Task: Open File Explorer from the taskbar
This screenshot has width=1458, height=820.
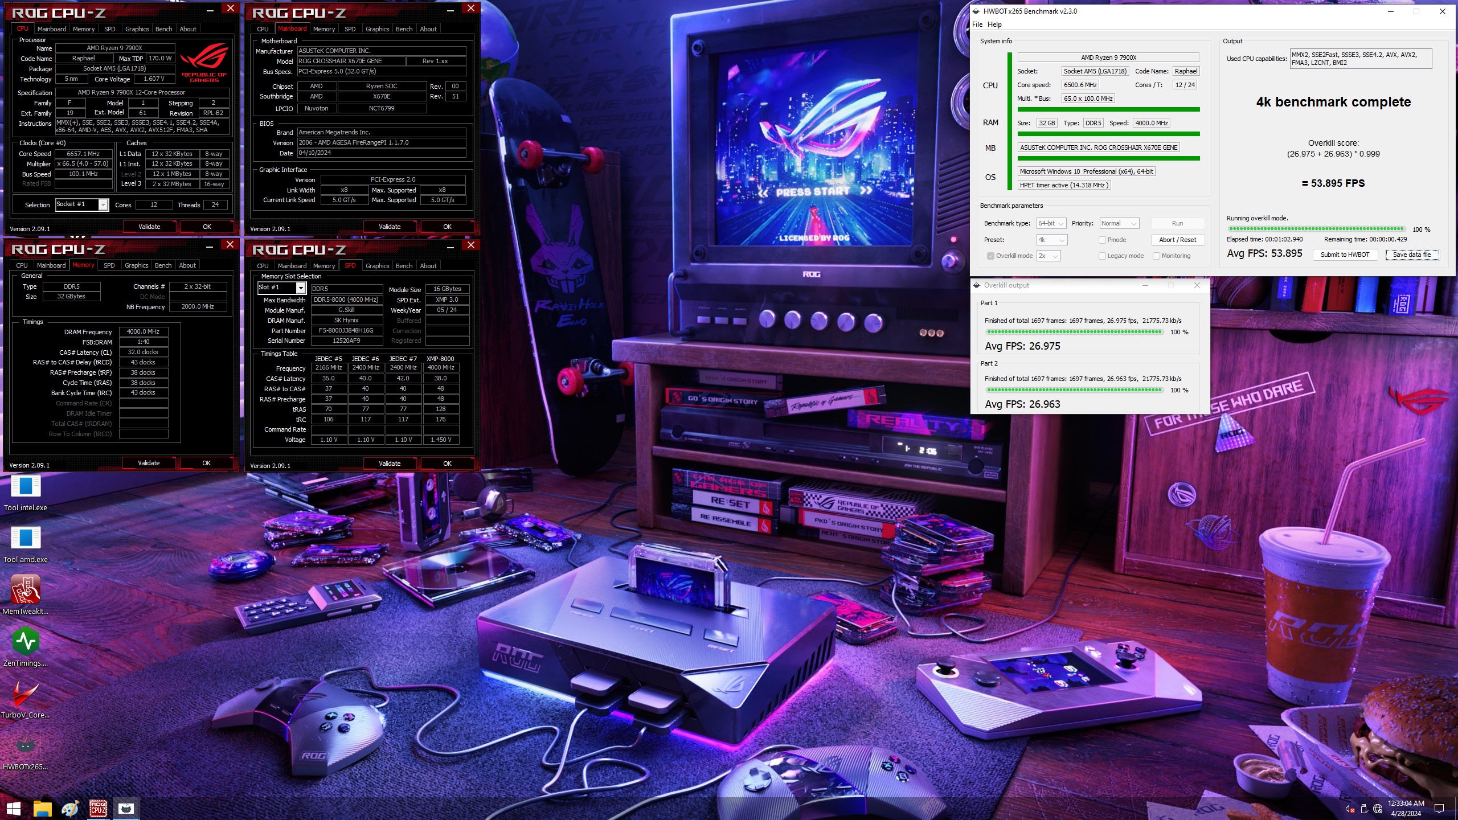Action: click(42, 809)
